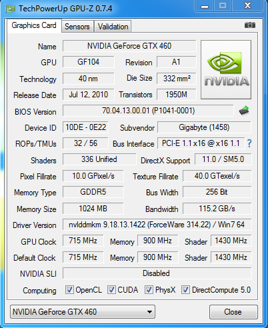The image size is (268, 328).
Task: Click the Transistors field showing 1950M
Action: click(176, 95)
